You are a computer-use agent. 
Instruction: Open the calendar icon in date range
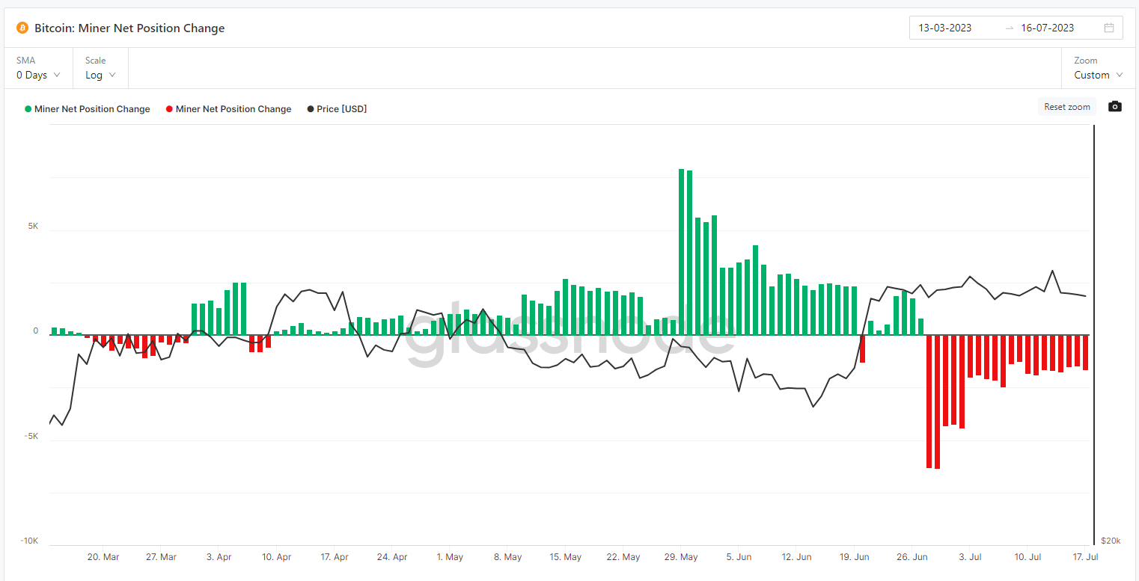[x=1108, y=28]
